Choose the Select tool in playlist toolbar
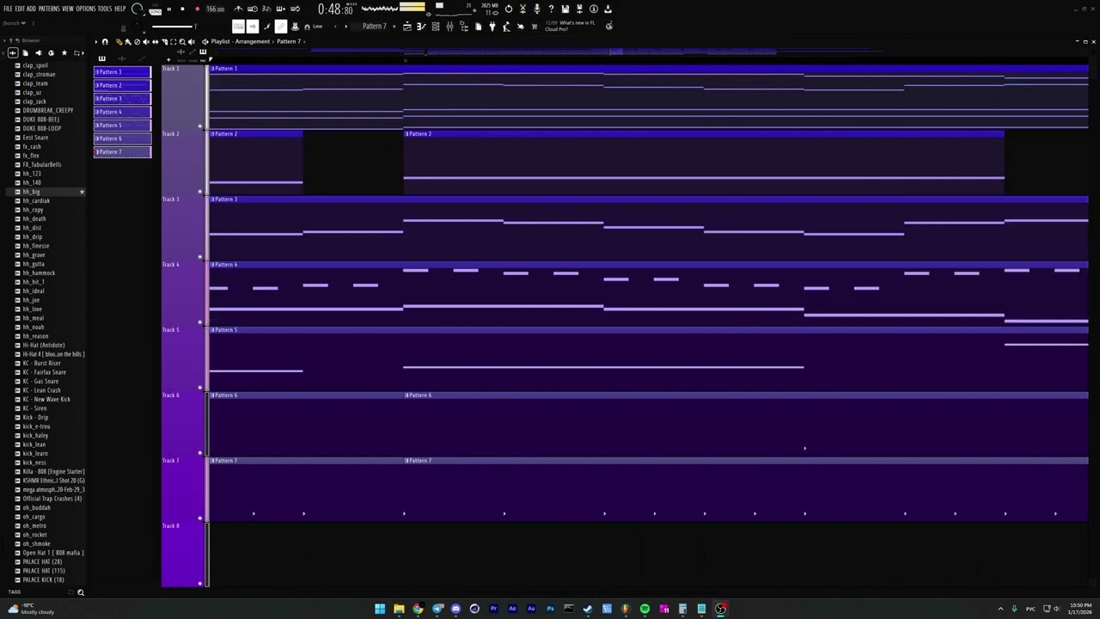The width and height of the screenshot is (1100, 619). coord(173,41)
